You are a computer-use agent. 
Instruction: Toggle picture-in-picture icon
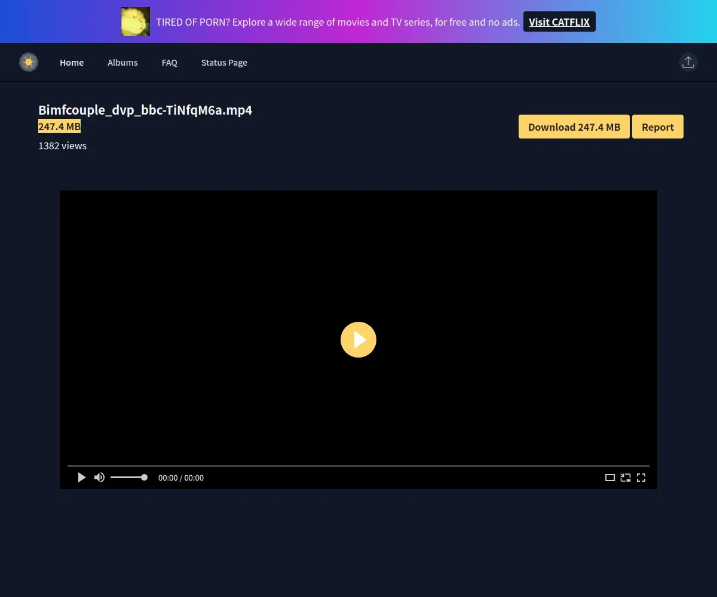point(626,478)
